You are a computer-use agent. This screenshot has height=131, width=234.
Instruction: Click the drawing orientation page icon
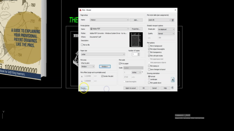[173, 80]
